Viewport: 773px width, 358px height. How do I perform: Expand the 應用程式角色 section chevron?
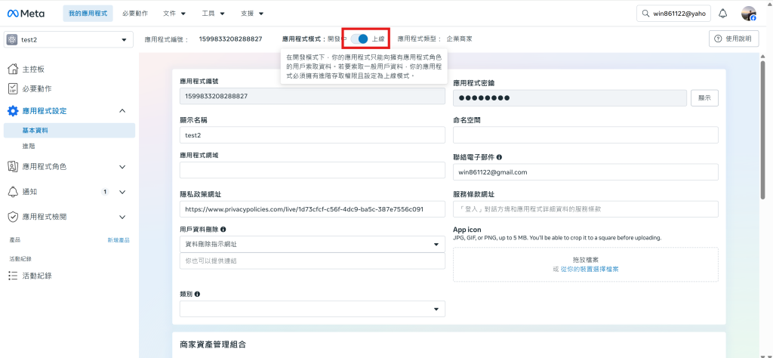[x=123, y=167]
